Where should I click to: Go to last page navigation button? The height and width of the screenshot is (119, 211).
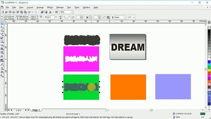(28, 110)
